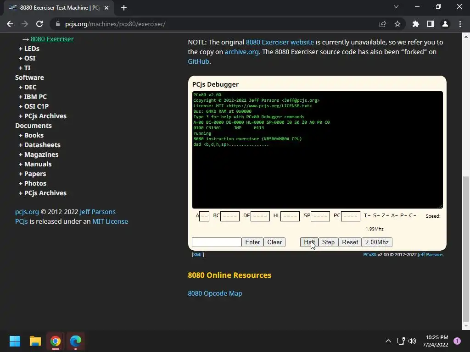The height and width of the screenshot is (352, 470).
Task: Click the 2.00Mhz speed button
Action: click(x=377, y=242)
